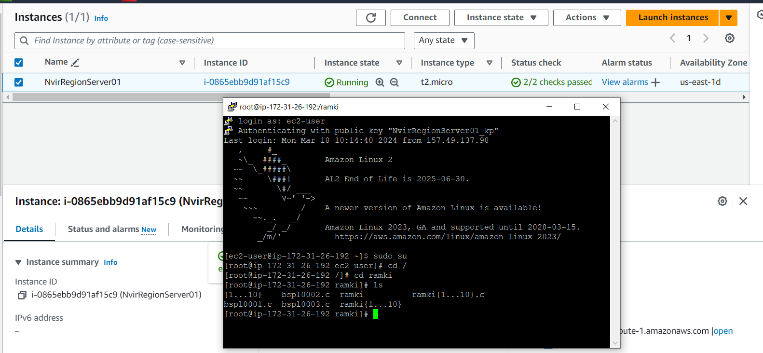Sort by Instance state column arrow
Screen dimensions: 763x353
tap(399, 63)
